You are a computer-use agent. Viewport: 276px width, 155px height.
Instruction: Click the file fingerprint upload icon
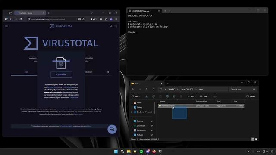[61, 63]
